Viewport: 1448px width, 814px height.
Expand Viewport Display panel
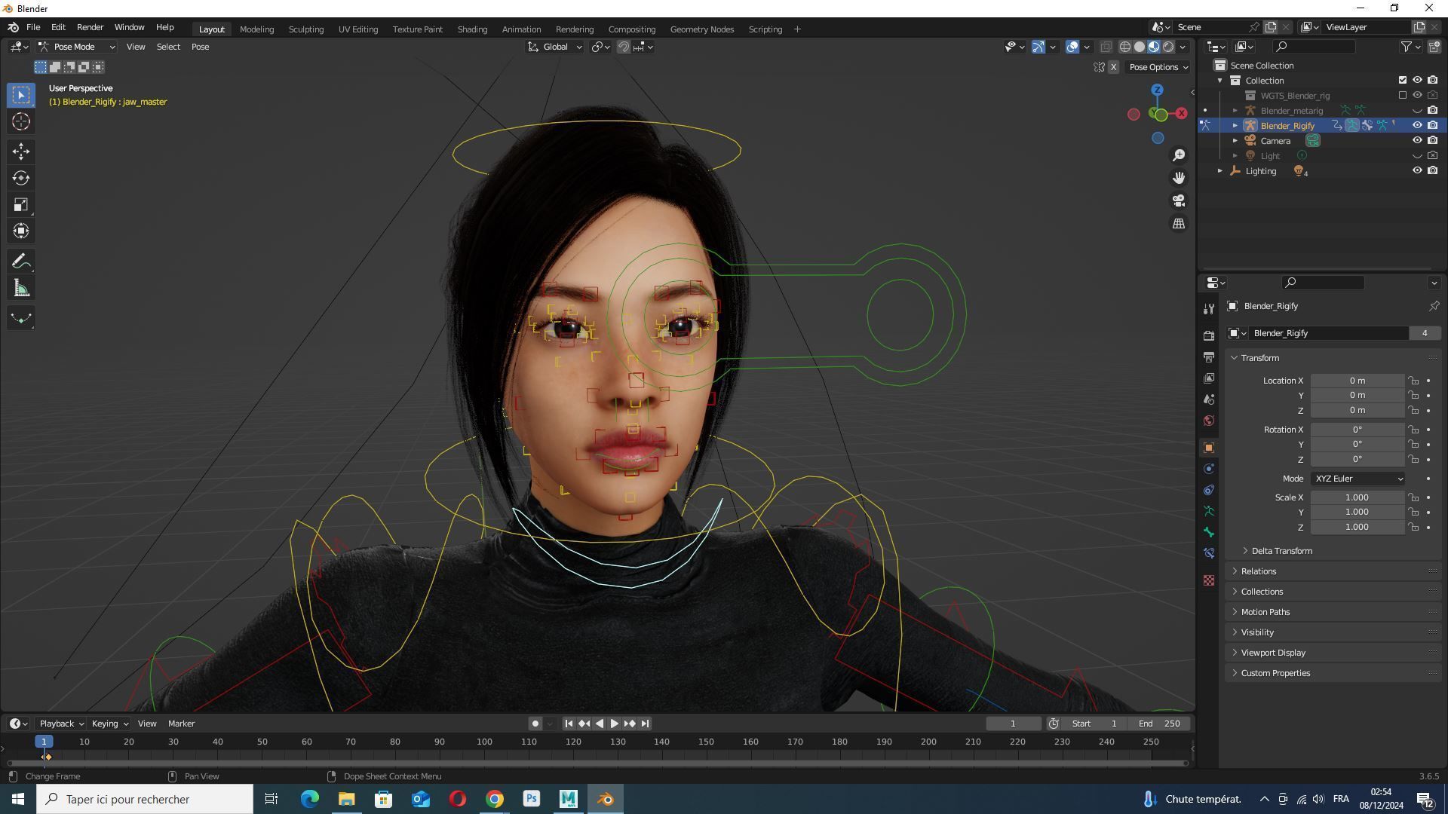tap(1273, 653)
